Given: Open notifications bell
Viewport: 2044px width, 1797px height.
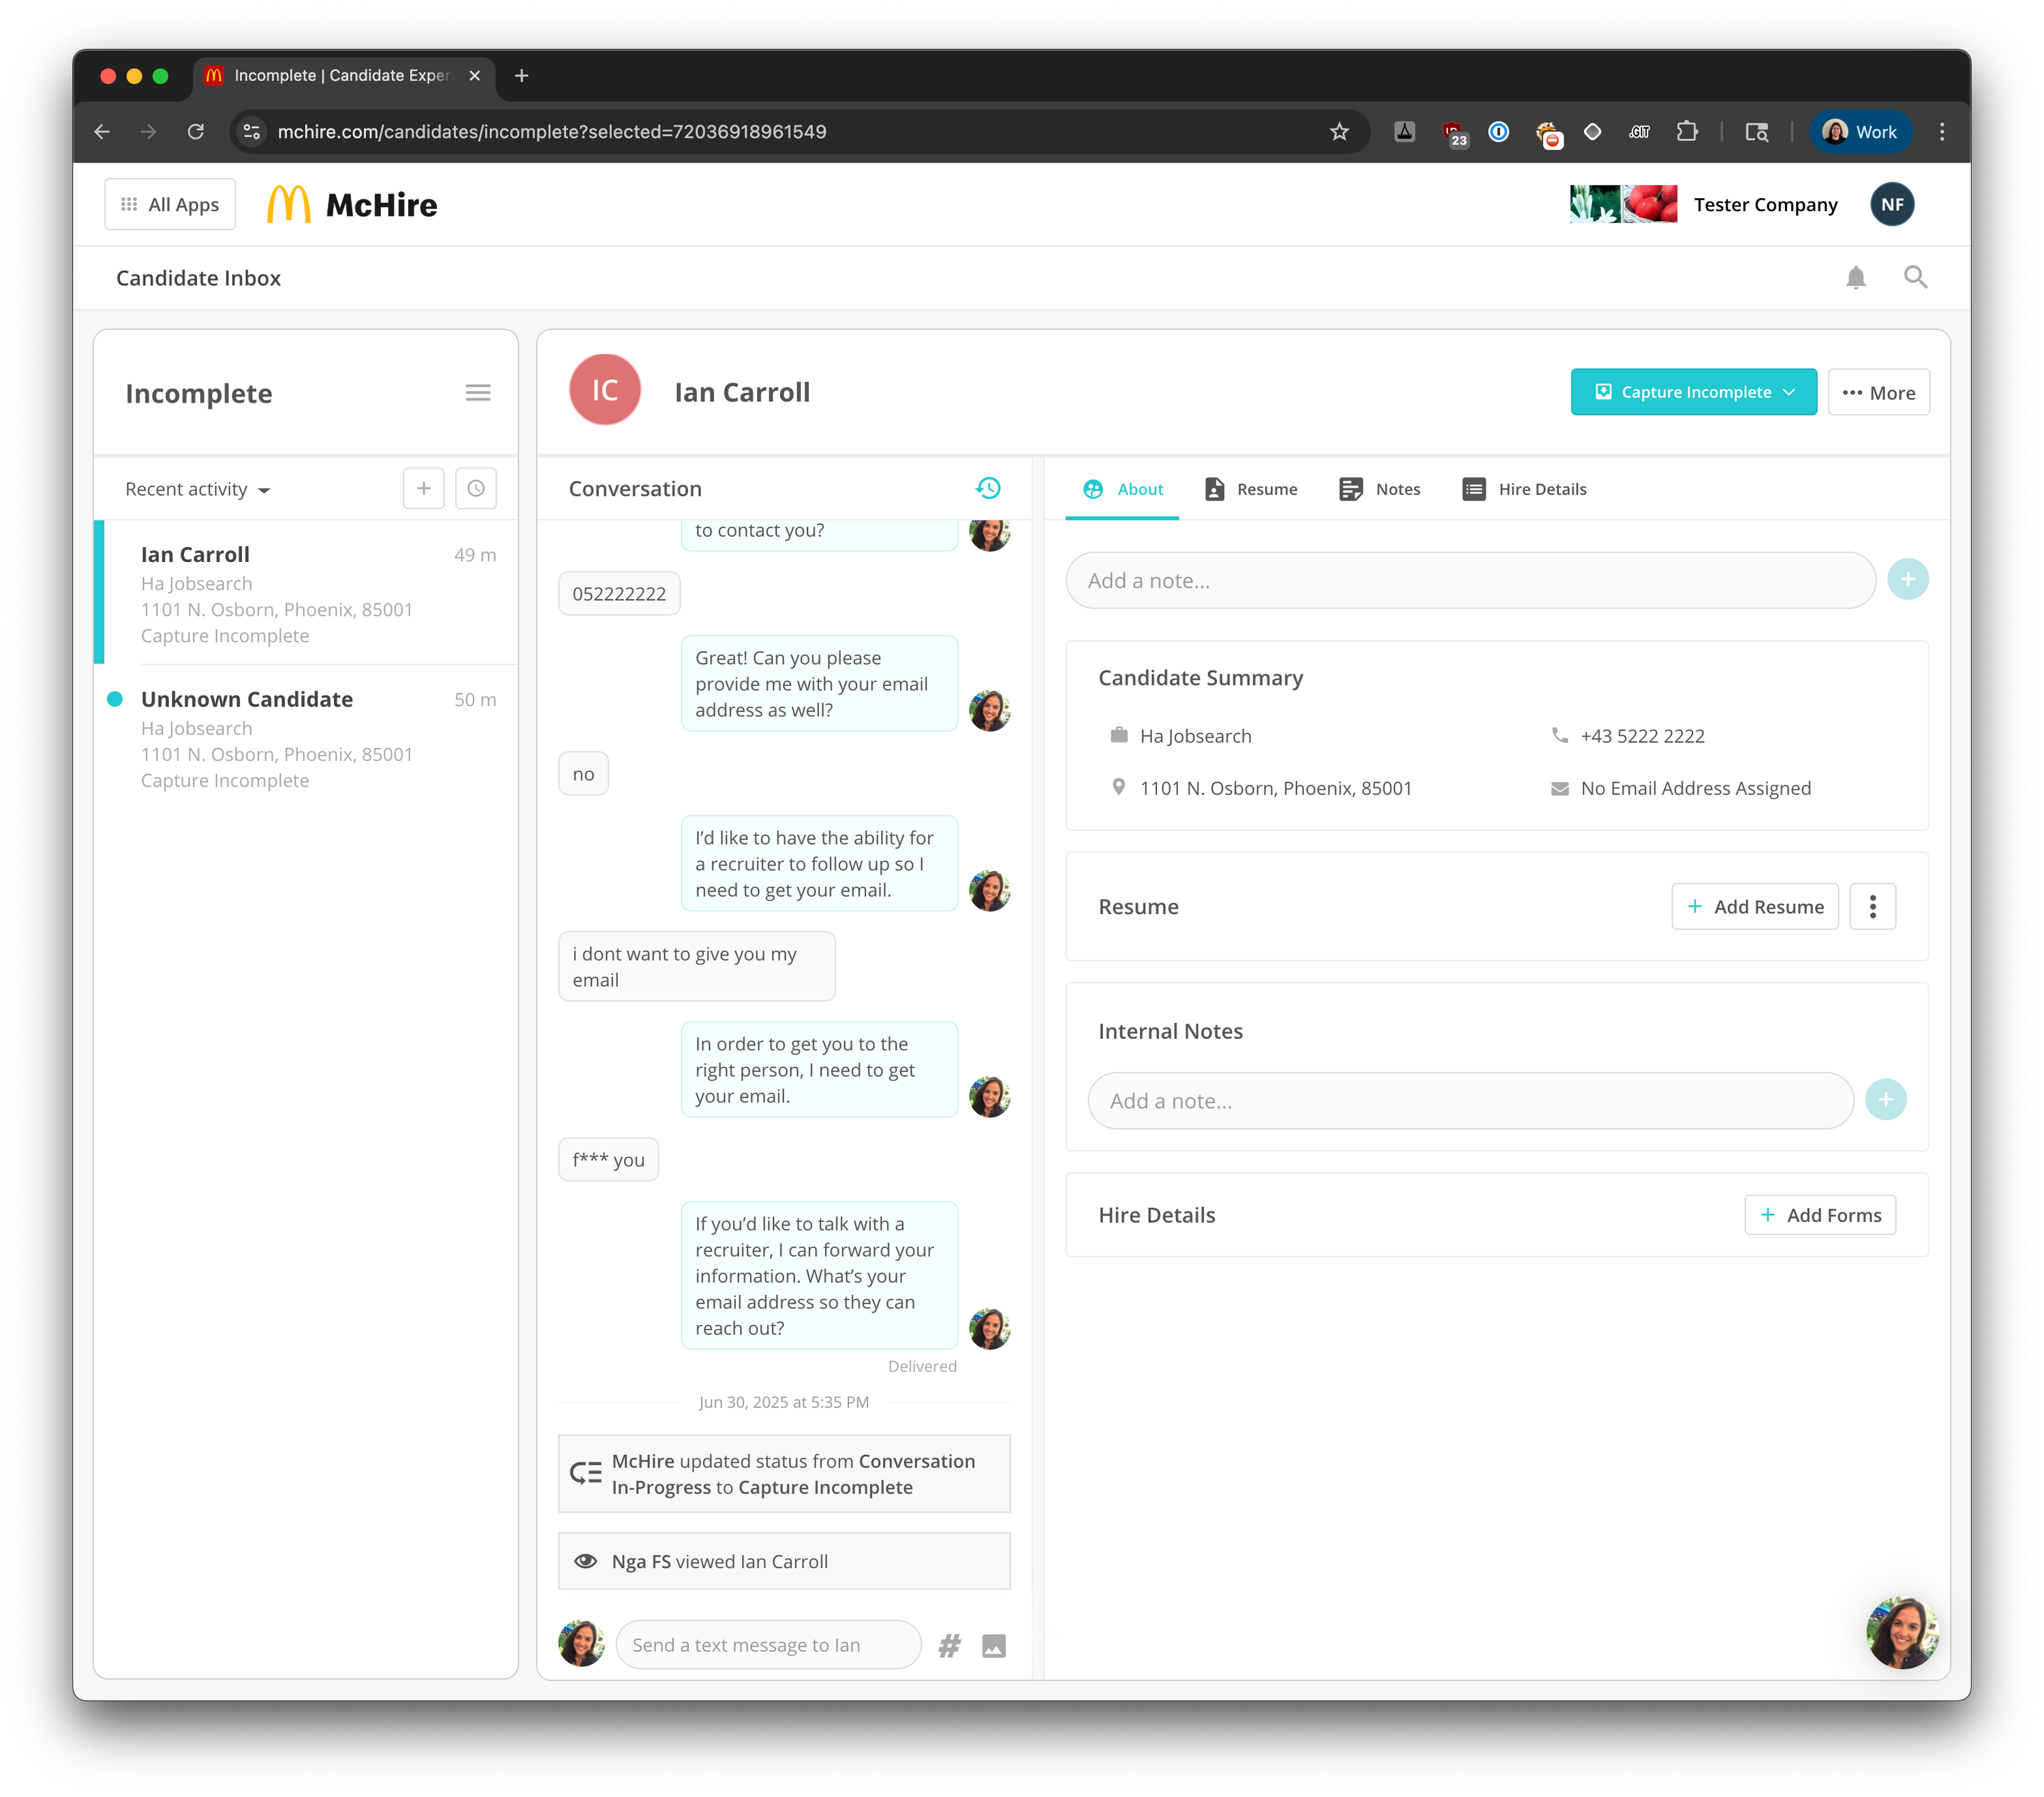Looking at the screenshot, I should (x=1855, y=277).
